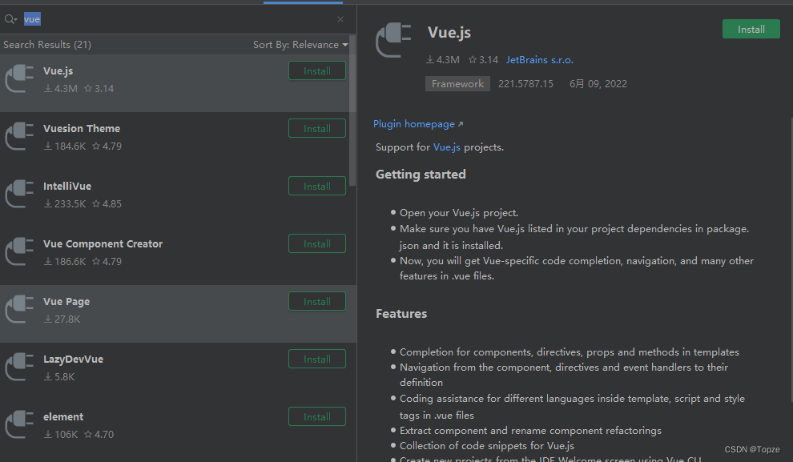Install the Vue Component Creator plugin
This screenshot has width=793, height=462.
pos(317,243)
